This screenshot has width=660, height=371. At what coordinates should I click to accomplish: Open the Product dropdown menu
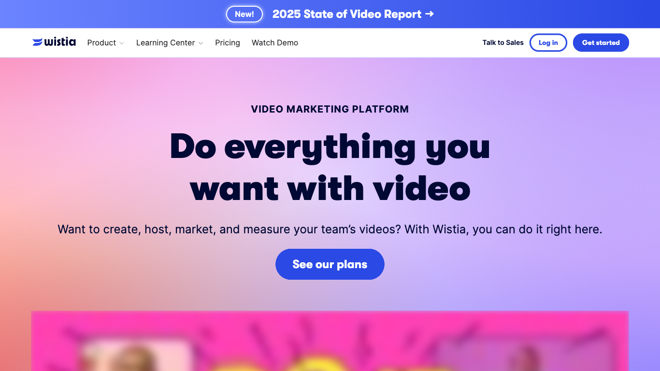coord(105,43)
